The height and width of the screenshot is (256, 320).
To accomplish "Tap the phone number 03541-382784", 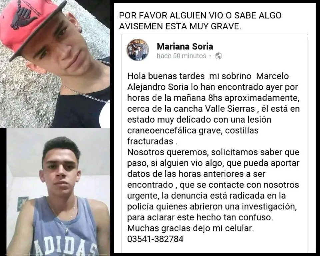I will click(155, 239).
